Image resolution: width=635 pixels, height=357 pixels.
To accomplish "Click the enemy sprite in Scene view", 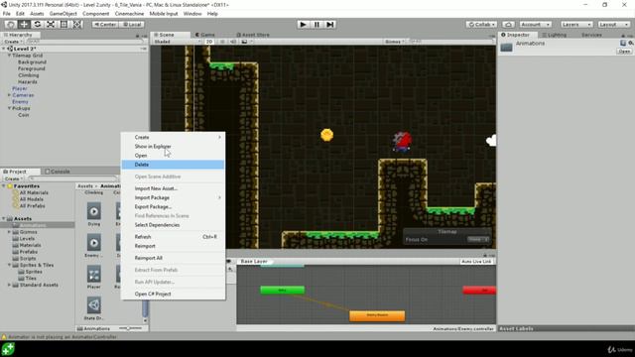I will point(402,142).
